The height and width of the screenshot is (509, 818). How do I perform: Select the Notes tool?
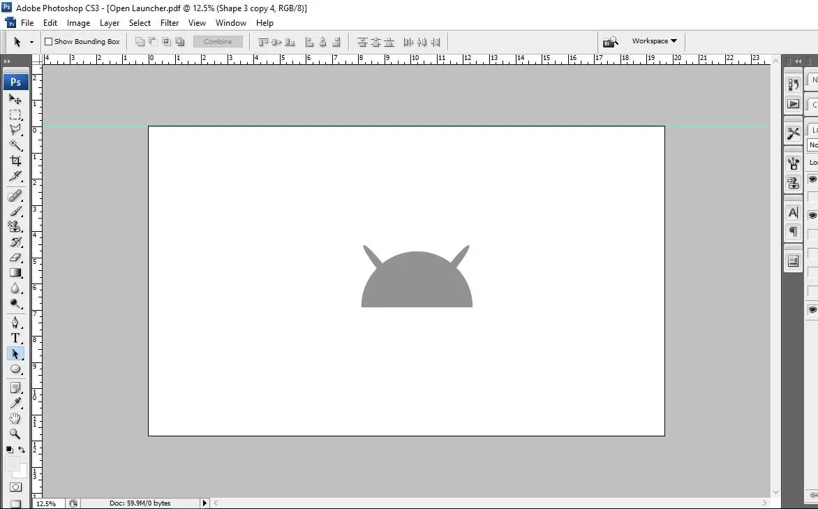coord(15,388)
